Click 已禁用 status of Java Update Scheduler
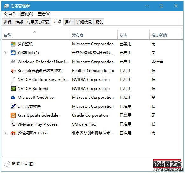 (125, 115)
